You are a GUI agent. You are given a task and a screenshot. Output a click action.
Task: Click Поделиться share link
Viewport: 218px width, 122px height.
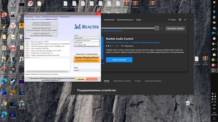pyautogui.click(x=127, y=46)
